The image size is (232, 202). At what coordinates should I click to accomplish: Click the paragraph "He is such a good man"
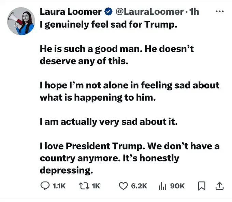[117, 55]
